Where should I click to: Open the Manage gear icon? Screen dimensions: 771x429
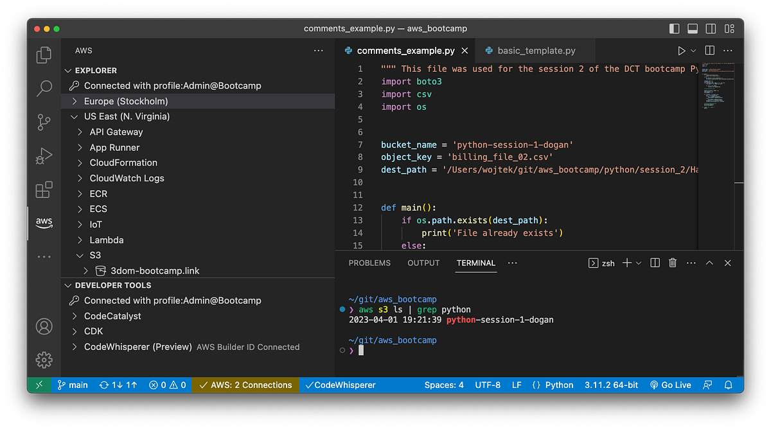pos(44,360)
